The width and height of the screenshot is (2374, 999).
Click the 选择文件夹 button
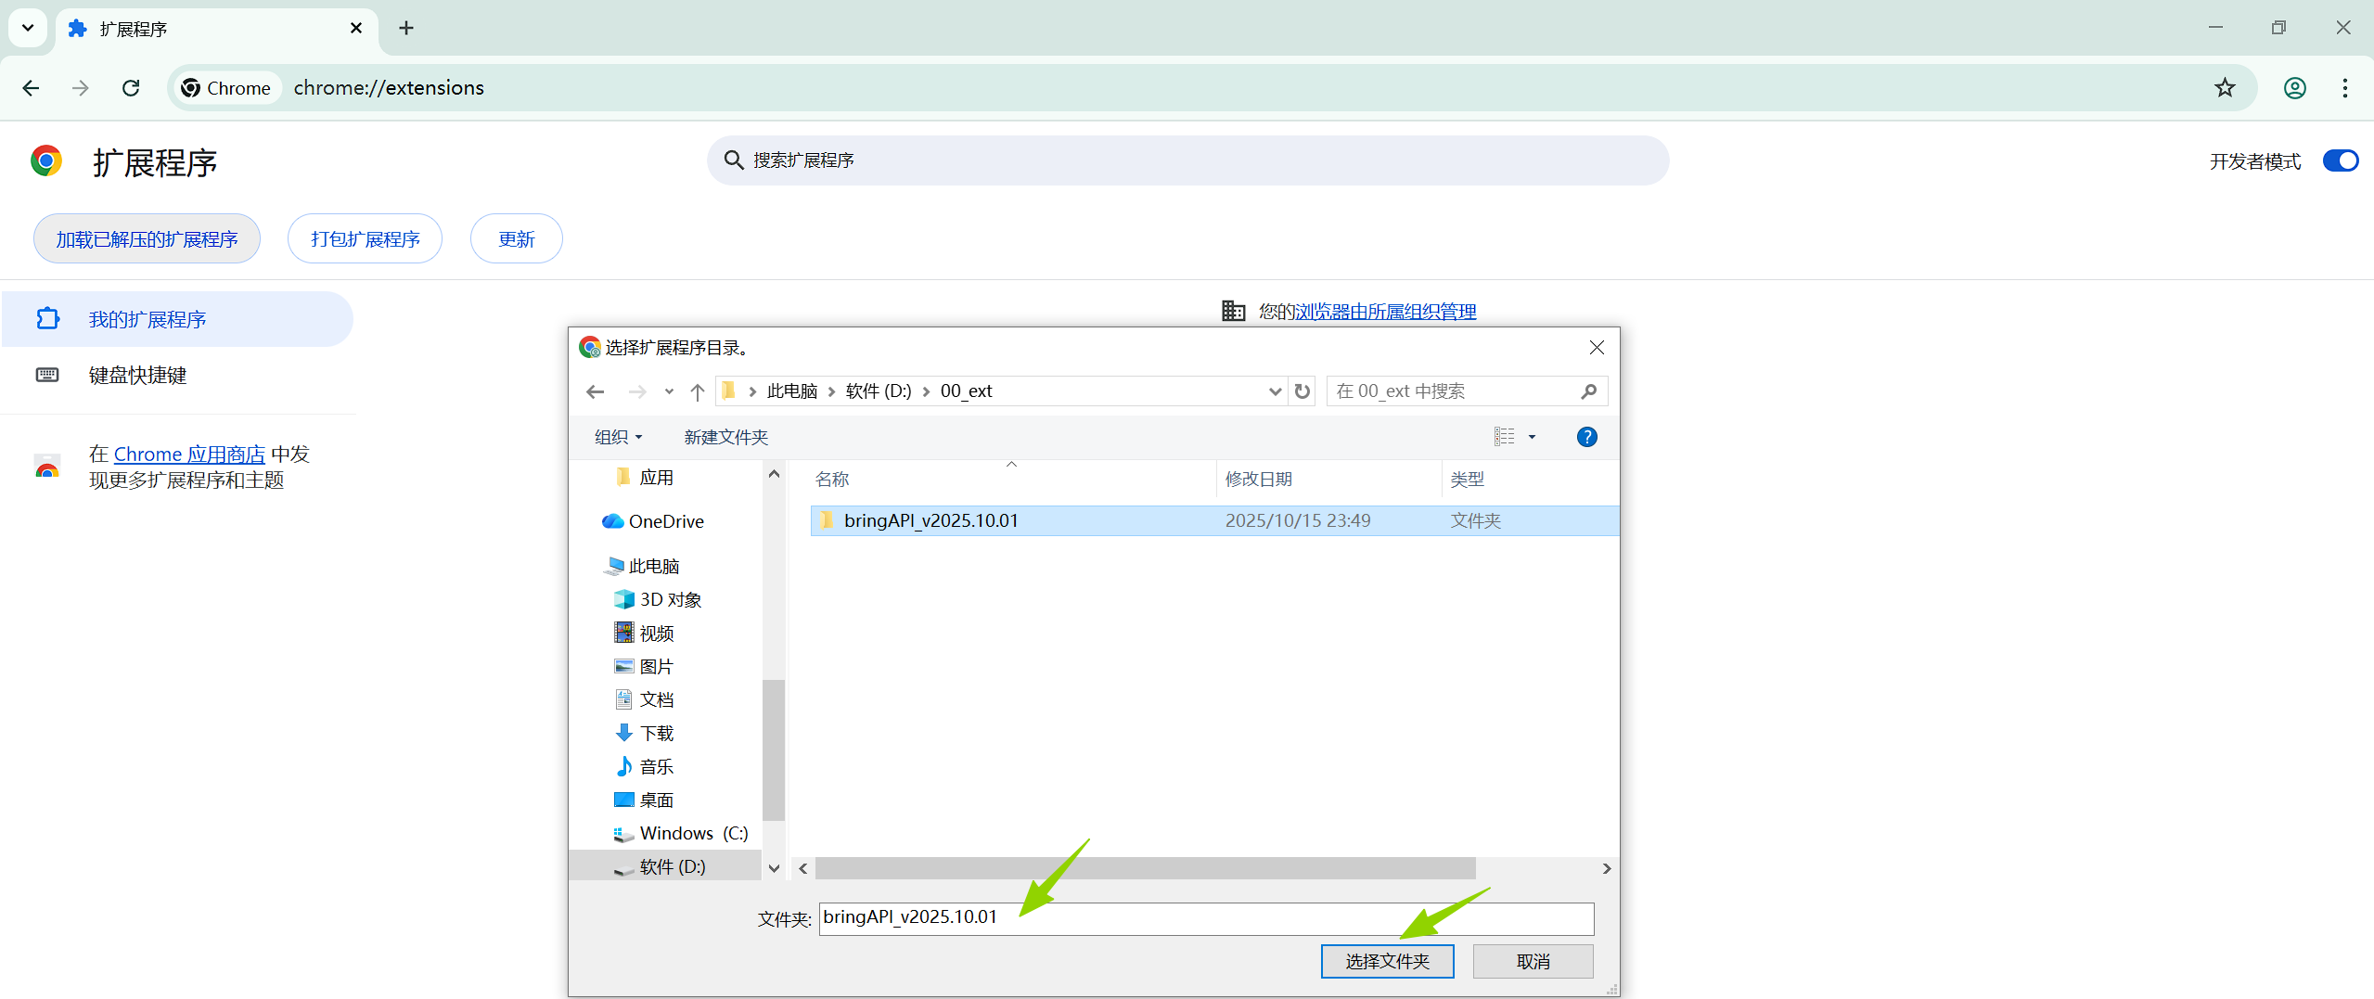[1387, 961]
